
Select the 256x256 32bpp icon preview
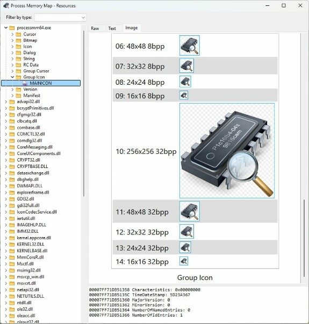pos(227,151)
